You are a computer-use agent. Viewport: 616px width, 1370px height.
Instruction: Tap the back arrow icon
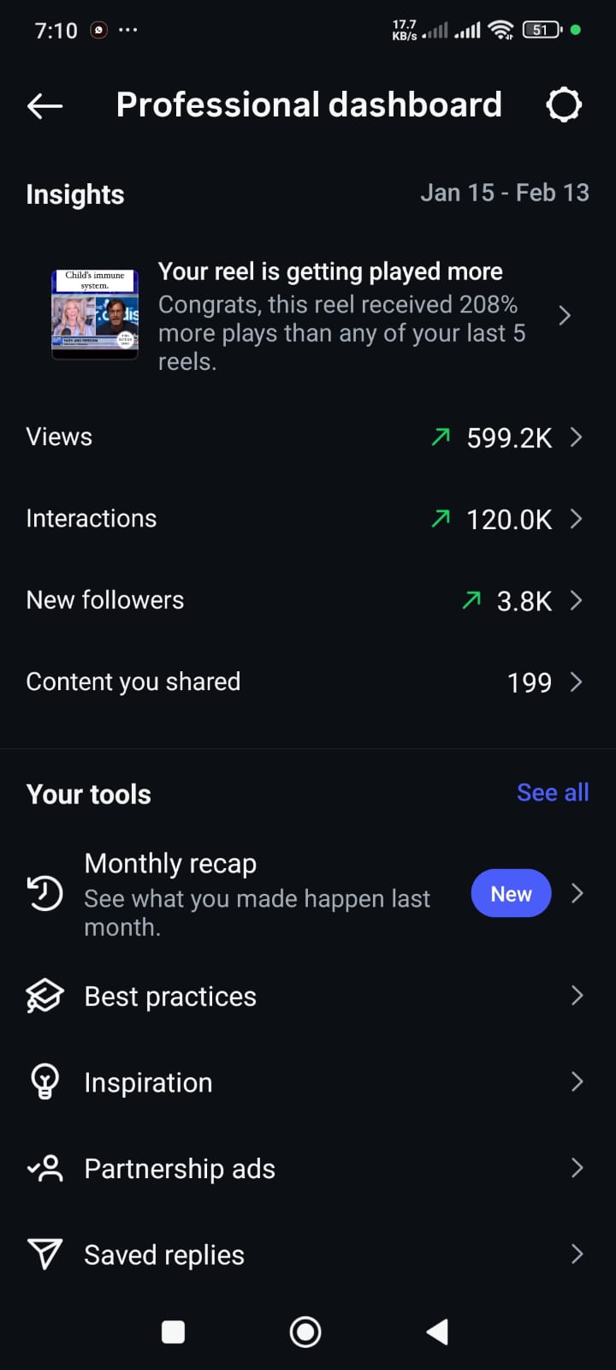(45, 105)
